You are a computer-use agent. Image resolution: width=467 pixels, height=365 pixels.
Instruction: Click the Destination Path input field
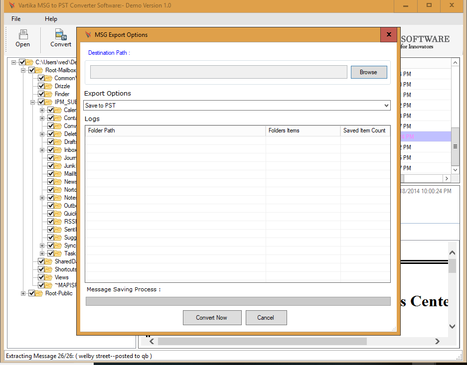click(219, 72)
